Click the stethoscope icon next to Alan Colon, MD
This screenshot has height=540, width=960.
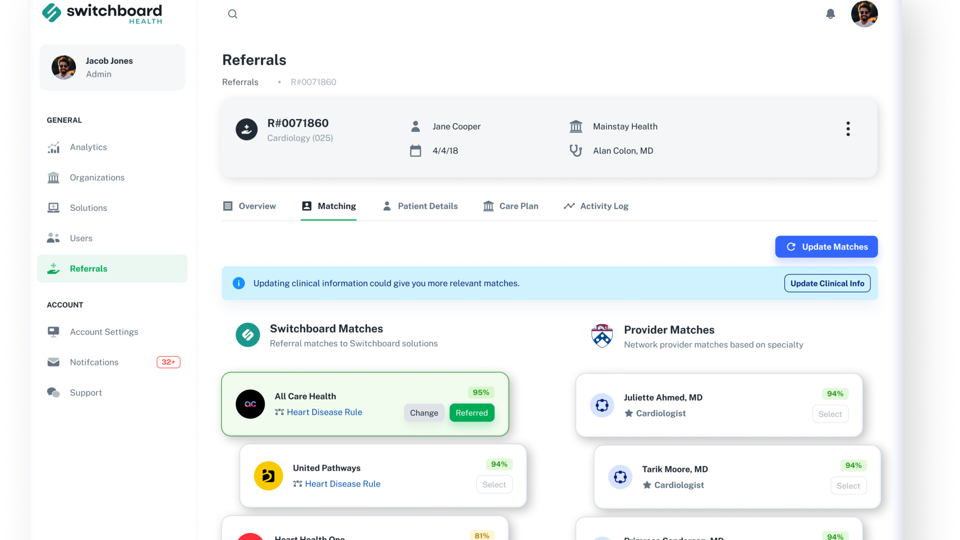[576, 150]
